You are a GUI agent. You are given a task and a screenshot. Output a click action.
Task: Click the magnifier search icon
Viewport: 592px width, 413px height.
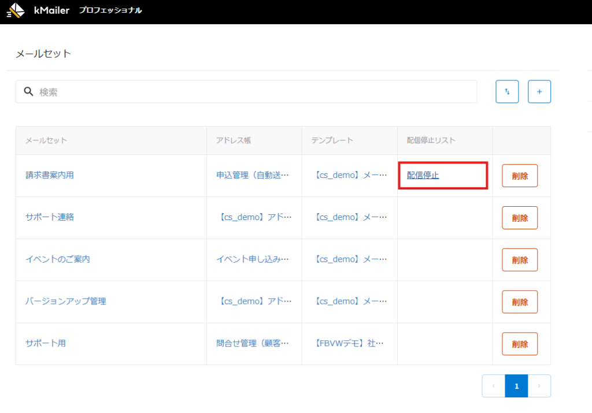click(28, 92)
